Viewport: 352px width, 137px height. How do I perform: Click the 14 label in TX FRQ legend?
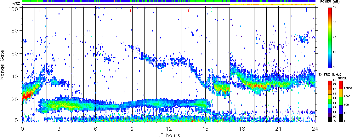click(x=334, y=98)
